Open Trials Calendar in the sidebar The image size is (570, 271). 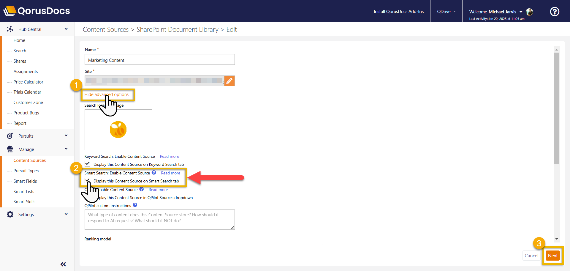[x=27, y=92]
